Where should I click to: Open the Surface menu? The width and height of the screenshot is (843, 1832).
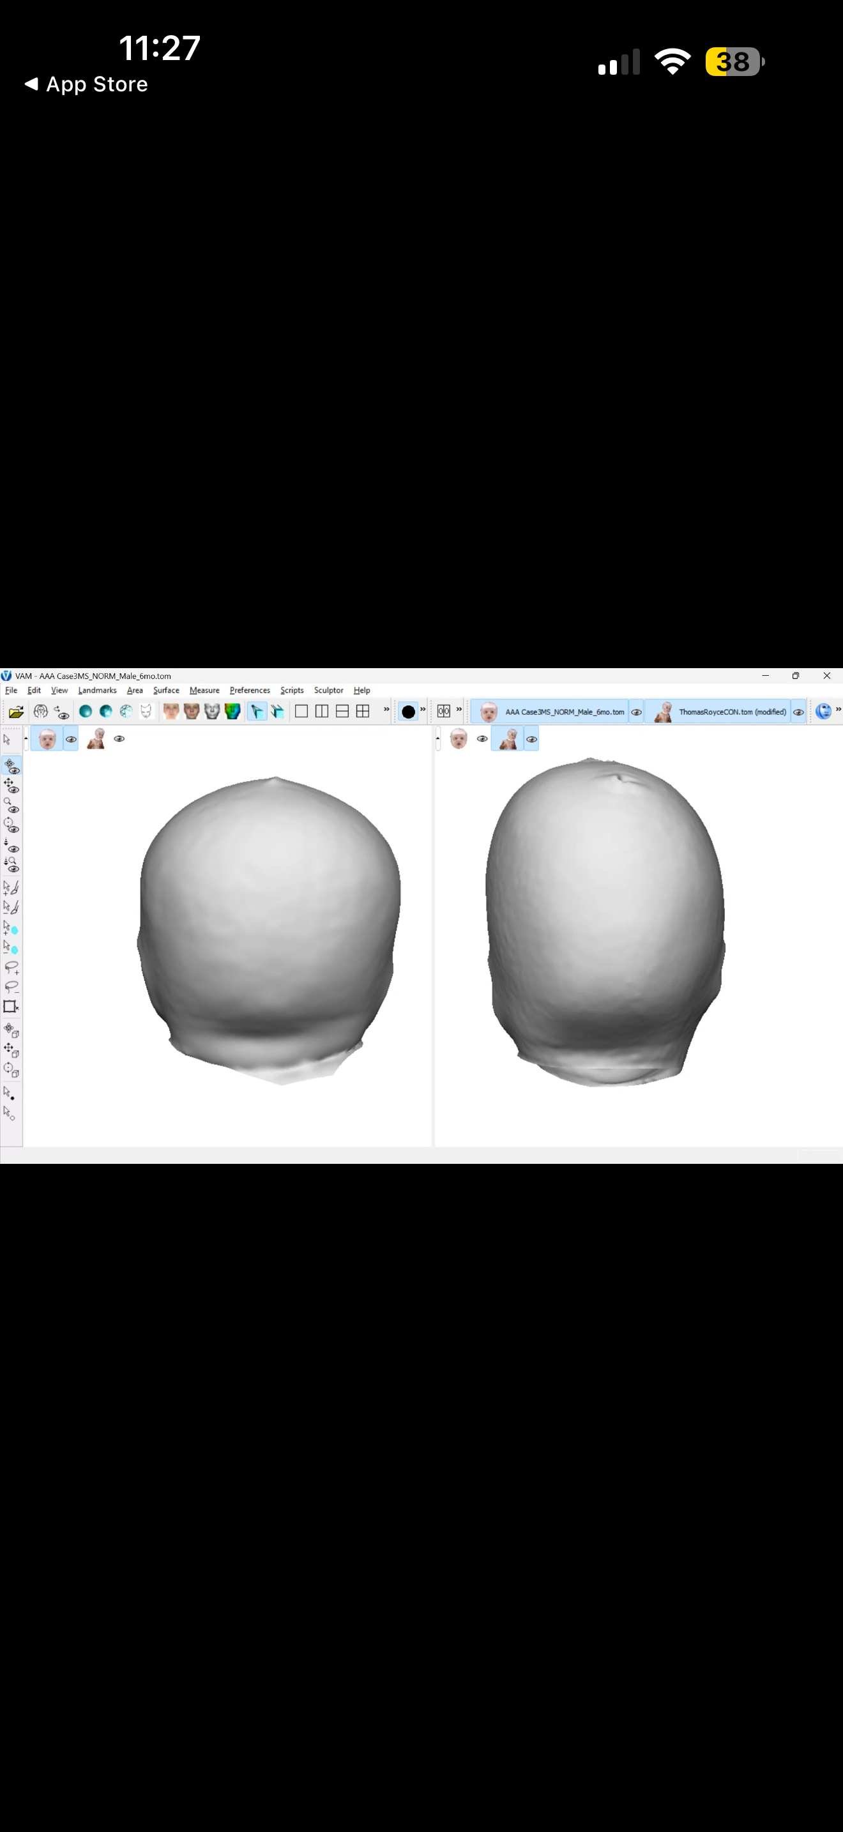point(166,691)
